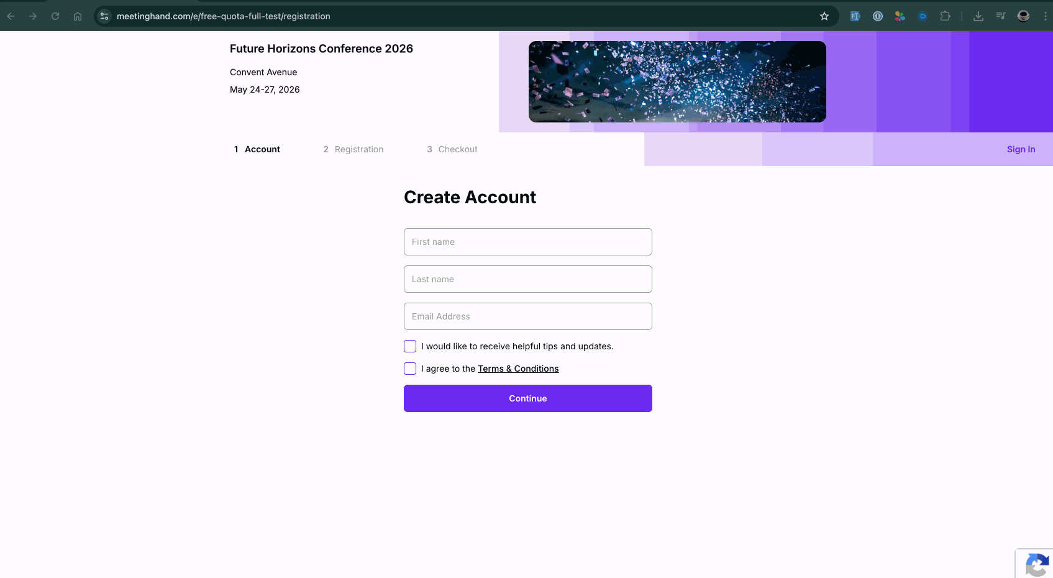Viewport: 1053px width, 578px height.
Task: Select the Checkout step
Action: (x=452, y=149)
